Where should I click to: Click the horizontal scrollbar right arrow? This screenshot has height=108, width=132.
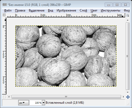(x=123, y=97)
